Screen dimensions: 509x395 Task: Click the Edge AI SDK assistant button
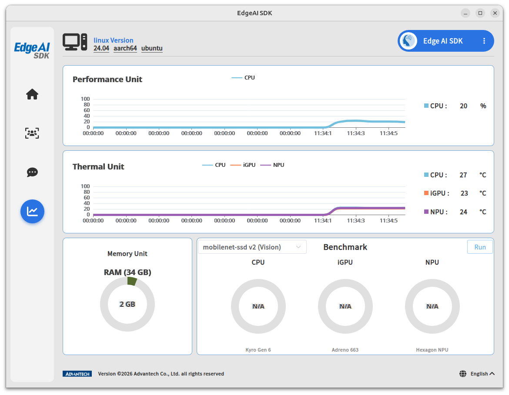coord(445,41)
